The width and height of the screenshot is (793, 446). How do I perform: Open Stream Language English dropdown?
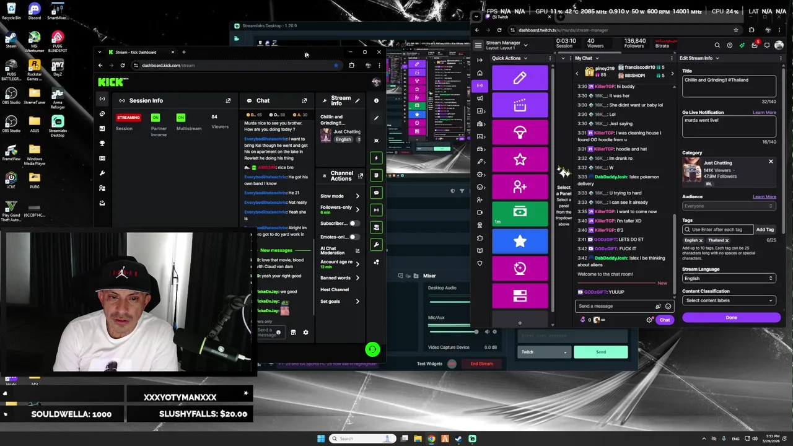[729, 278]
